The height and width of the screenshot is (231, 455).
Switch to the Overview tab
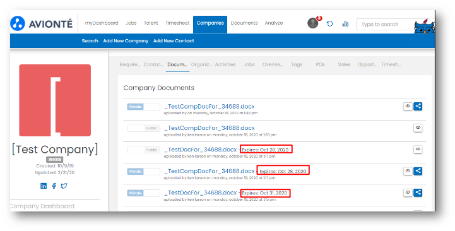(x=273, y=64)
